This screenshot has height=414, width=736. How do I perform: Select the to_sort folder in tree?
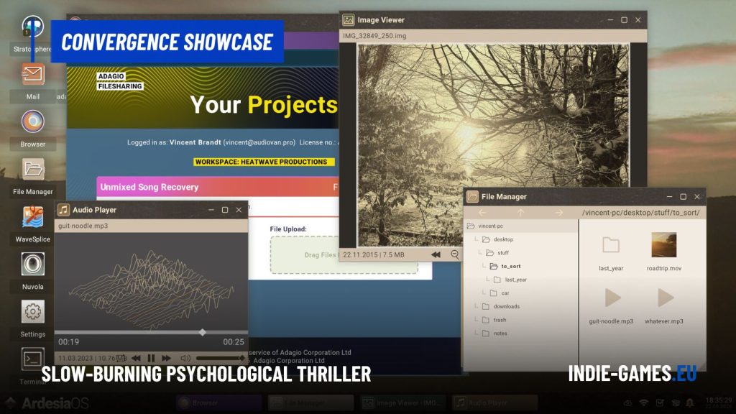510,266
